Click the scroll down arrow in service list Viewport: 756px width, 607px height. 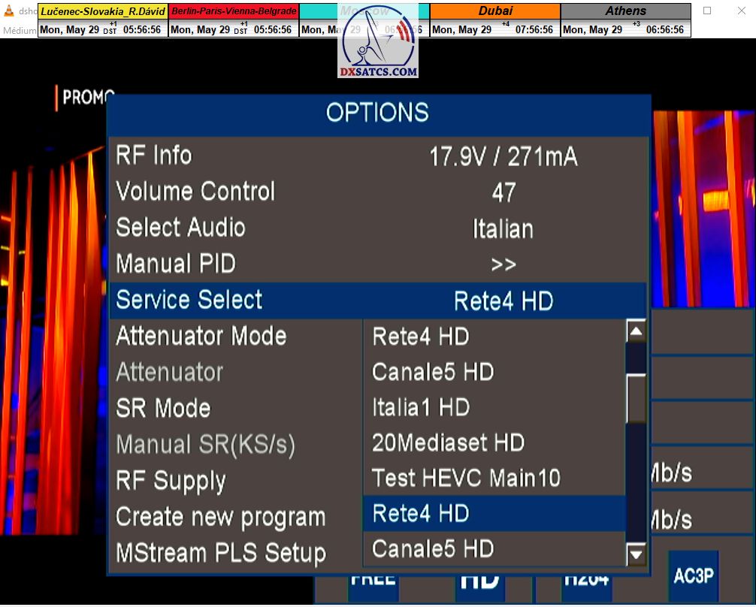(x=636, y=554)
